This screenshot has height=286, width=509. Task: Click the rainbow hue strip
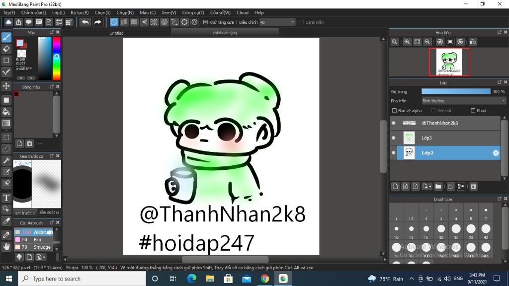[x=57, y=59]
